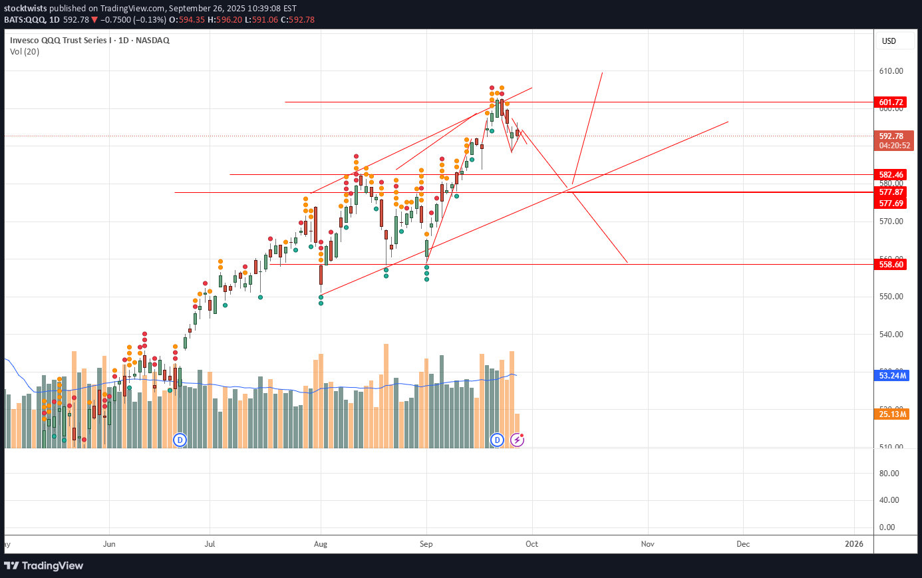922x578 pixels.
Task: Click the Jul label on time axis
Action: tap(210, 544)
